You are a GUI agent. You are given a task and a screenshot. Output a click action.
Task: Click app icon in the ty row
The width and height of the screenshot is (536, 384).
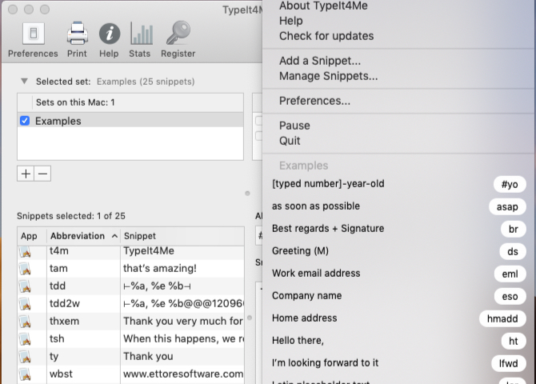26,357
